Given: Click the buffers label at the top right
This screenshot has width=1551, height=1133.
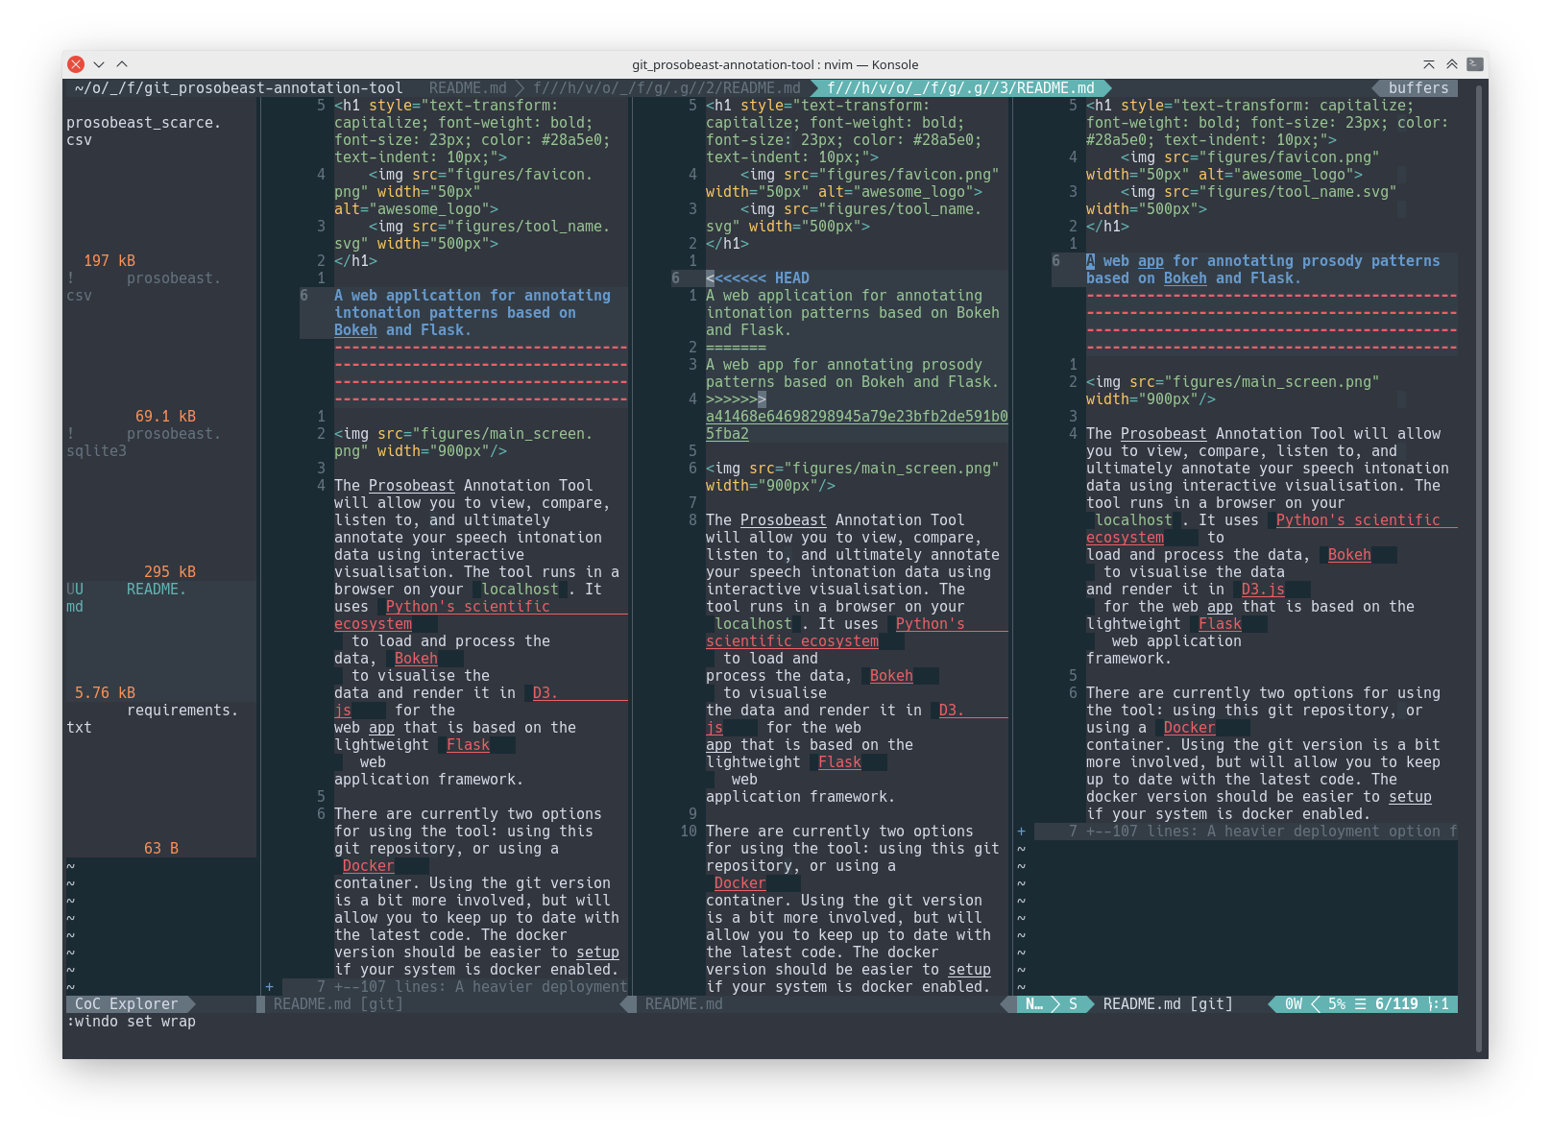Looking at the screenshot, I should [1419, 87].
